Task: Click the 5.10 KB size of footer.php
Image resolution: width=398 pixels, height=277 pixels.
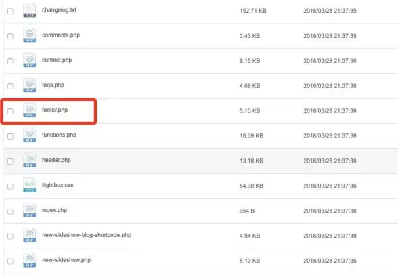Action: [x=250, y=110]
